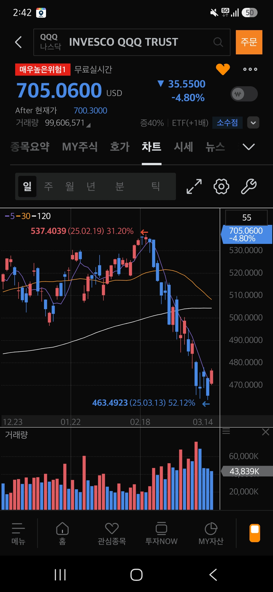This screenshot has height=592, width=273.
Task: Tap the battery indicator showing 50
Action: (x=249, y=12)
